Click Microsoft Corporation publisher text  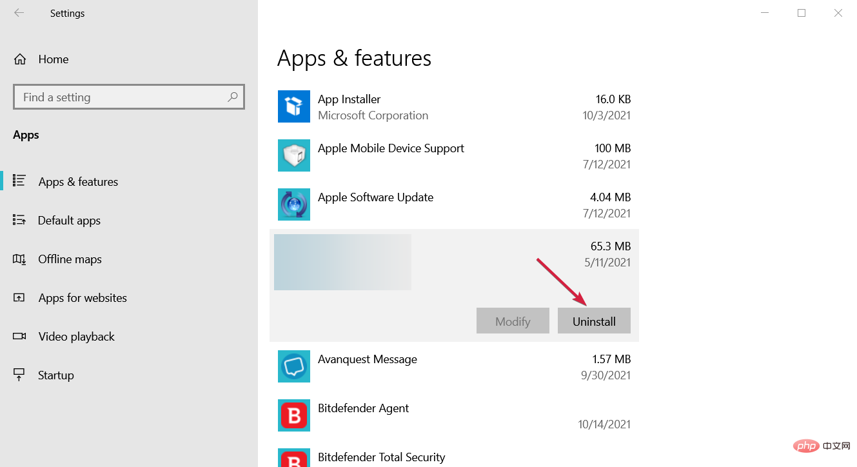pyautogui.click(x=373, y=115)
